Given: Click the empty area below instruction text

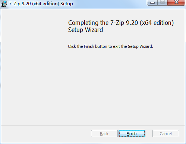Looking at the screenshot, I should click(x=124, y=86).
